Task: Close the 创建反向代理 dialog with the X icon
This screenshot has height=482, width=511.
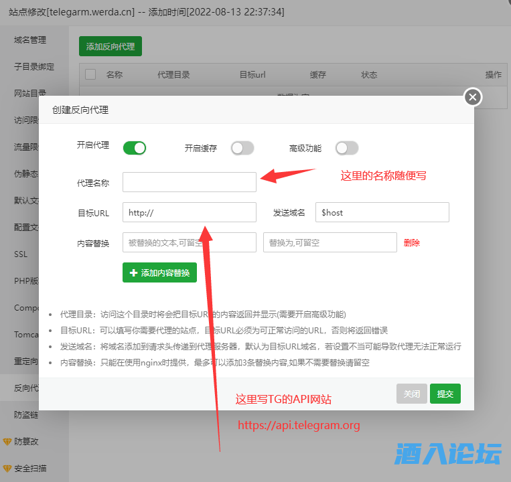Action: point(473,96)
